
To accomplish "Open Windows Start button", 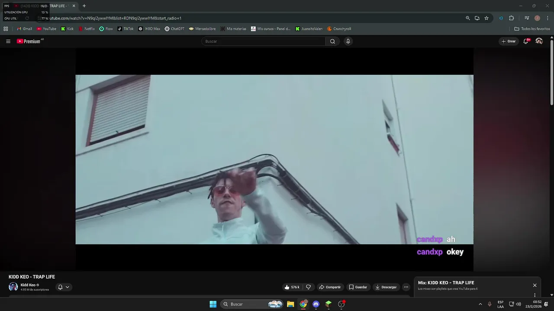I will click(213, 304).
